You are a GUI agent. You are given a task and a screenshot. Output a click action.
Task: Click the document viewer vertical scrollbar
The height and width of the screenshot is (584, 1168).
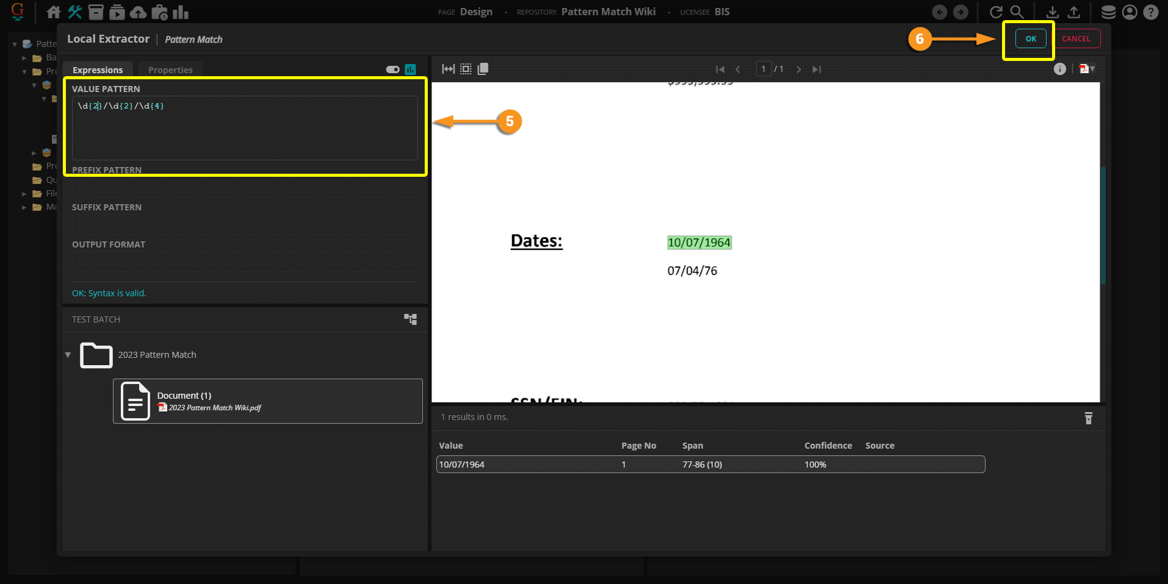(x=1103, y=225)
